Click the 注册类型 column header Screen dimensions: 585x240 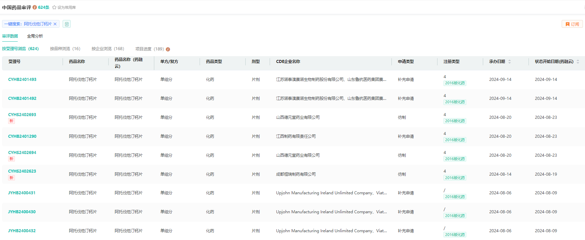pyautogui.click(x=451, y=62)
